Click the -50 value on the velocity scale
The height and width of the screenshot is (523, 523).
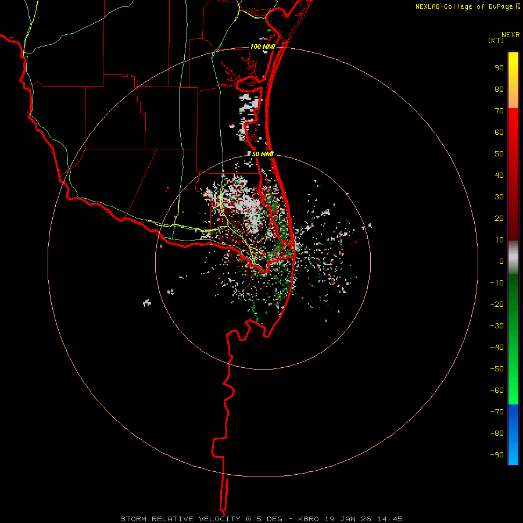[497, 369]
